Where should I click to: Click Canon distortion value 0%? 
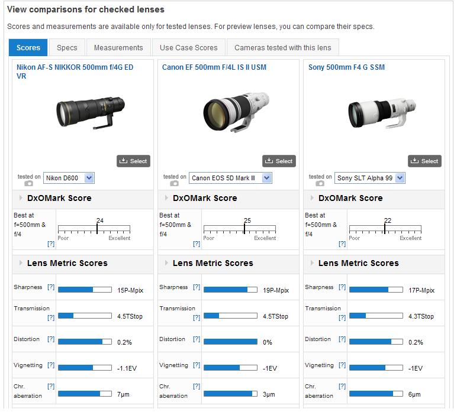(267, 342)
